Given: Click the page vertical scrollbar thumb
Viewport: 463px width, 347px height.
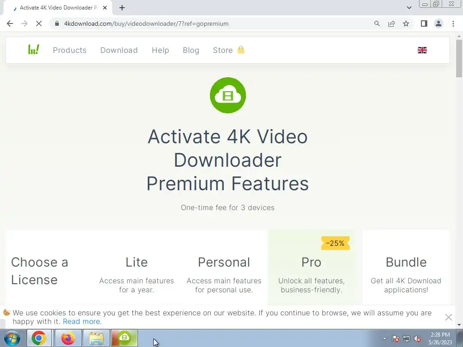Looking at the screenshot, I should [459, 58].
